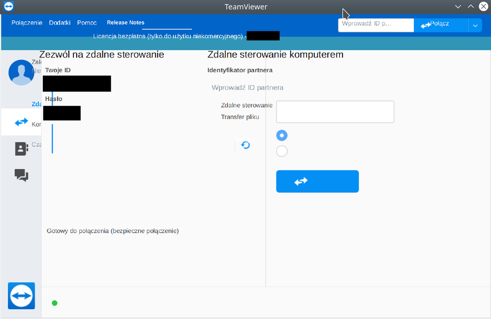491x319 pixels.
Task: Click the big blue connect arrows button
Action: click(x=317, y=181)
